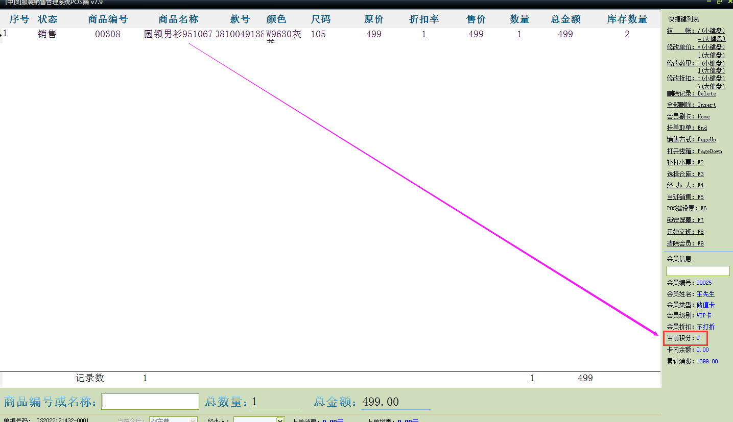
Task: Click the 状态 column header
Action: (48, 19)
